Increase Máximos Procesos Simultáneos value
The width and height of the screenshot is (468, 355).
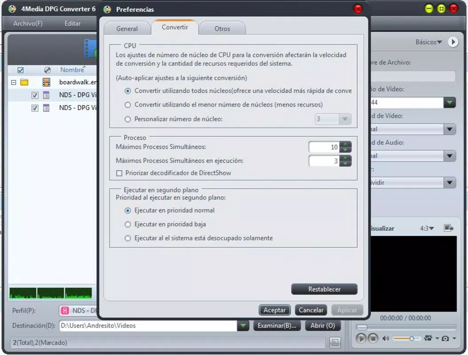(x=345, y=144)
